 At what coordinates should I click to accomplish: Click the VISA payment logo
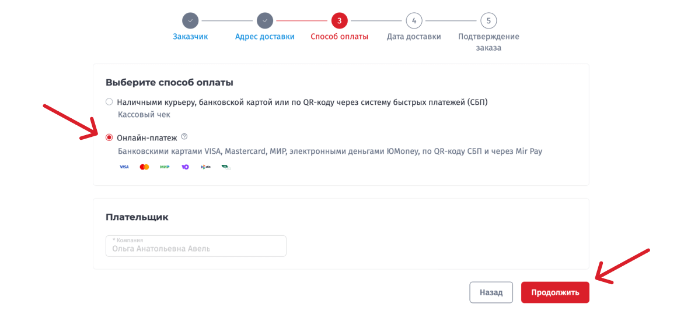[124, 167]
